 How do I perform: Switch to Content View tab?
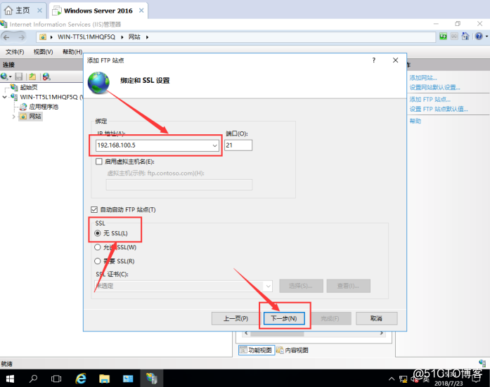(x=292, y=350)
